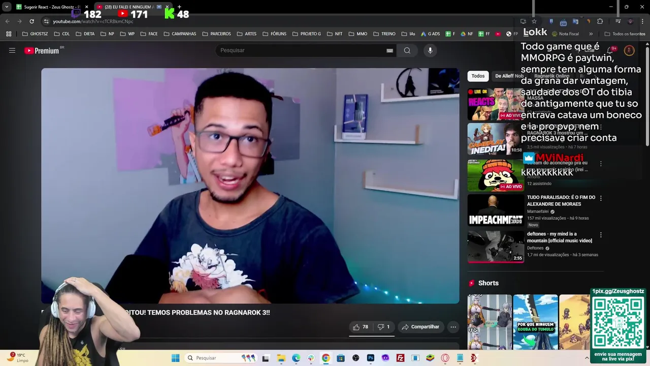The width and height of the screenshot is (650, 366).
Task: Open the Deftones music video thumbnail
Action: 496,247
